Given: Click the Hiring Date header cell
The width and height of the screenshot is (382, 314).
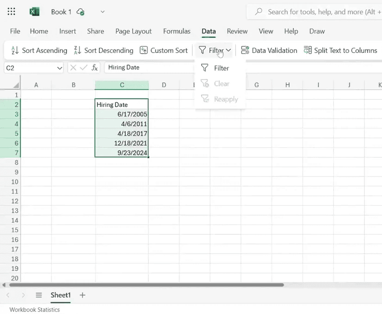Looking at the screenshot, I should [122, 105].
